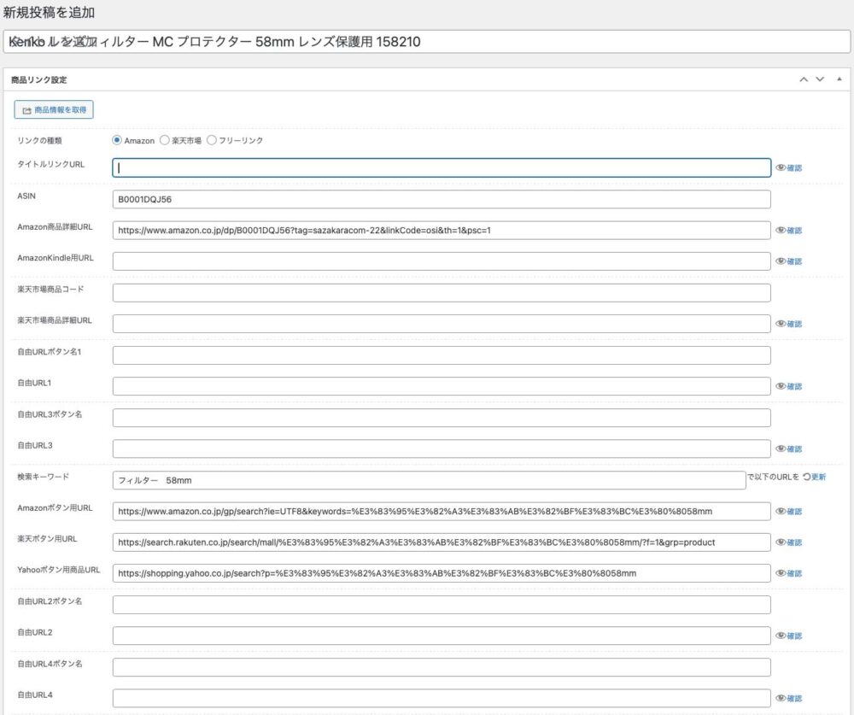Click eye icon beside Yahooボタン用商品URL field

(x=781, y=573)
